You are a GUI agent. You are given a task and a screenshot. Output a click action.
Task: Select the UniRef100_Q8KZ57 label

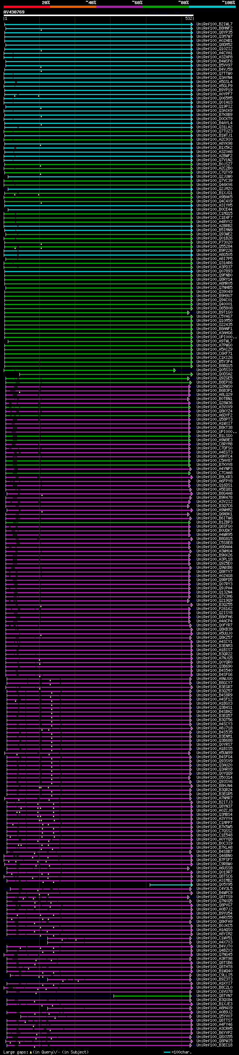214,637
